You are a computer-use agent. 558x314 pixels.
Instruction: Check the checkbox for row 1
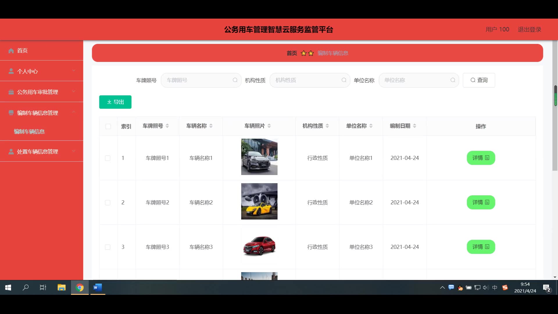click(108, 158)
